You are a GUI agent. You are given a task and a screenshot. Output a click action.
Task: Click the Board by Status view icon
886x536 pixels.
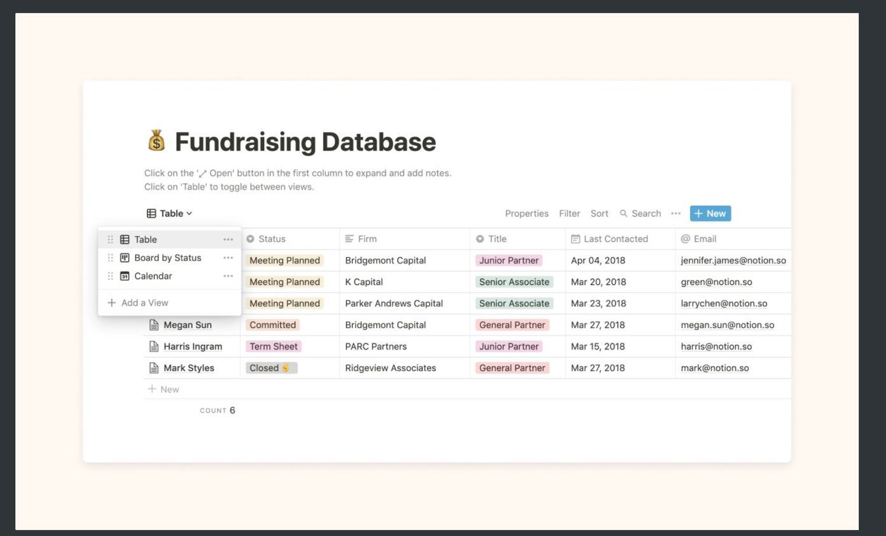pos(125,258)
